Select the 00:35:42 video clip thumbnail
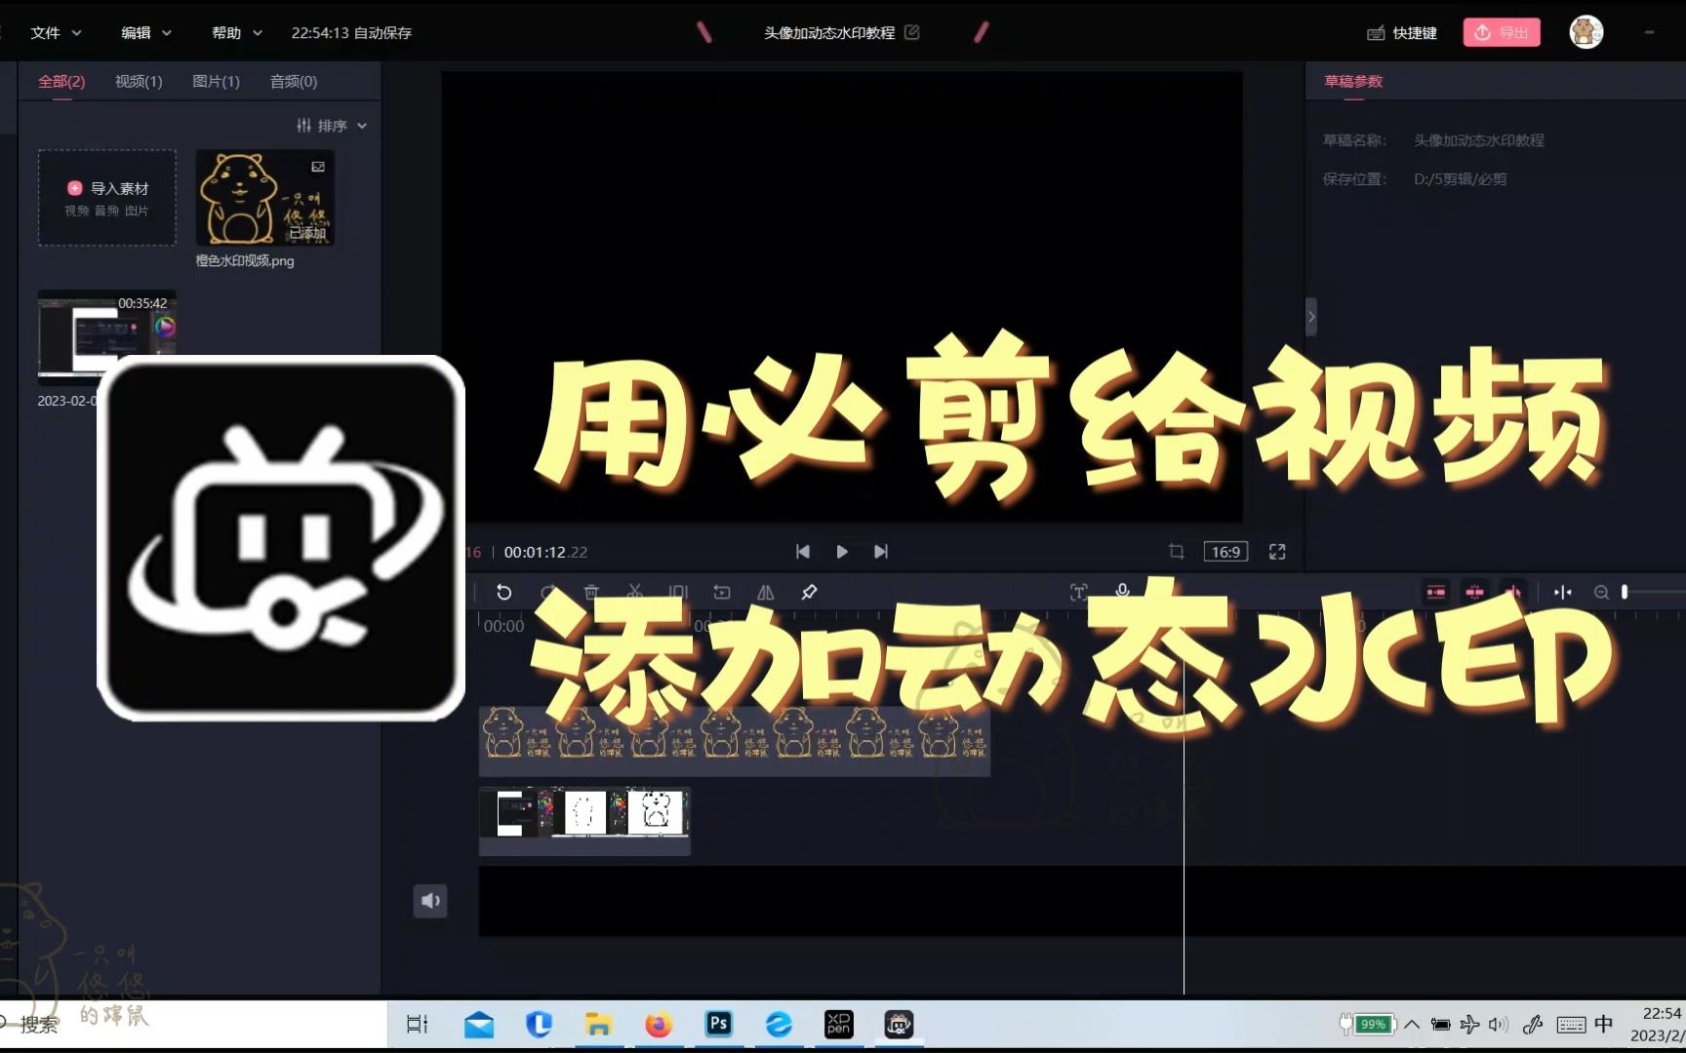 coord(107,336)
